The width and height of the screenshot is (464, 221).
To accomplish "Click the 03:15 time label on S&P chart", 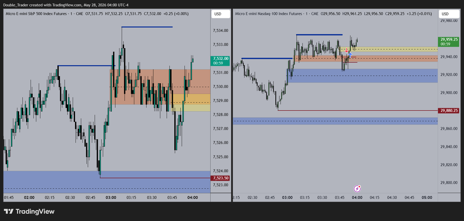I will 131,197.
